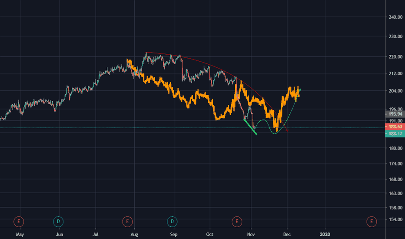Open the earnings marker right of 2020
This screenshot has height=239, width=405.
[x=372, y=222]
